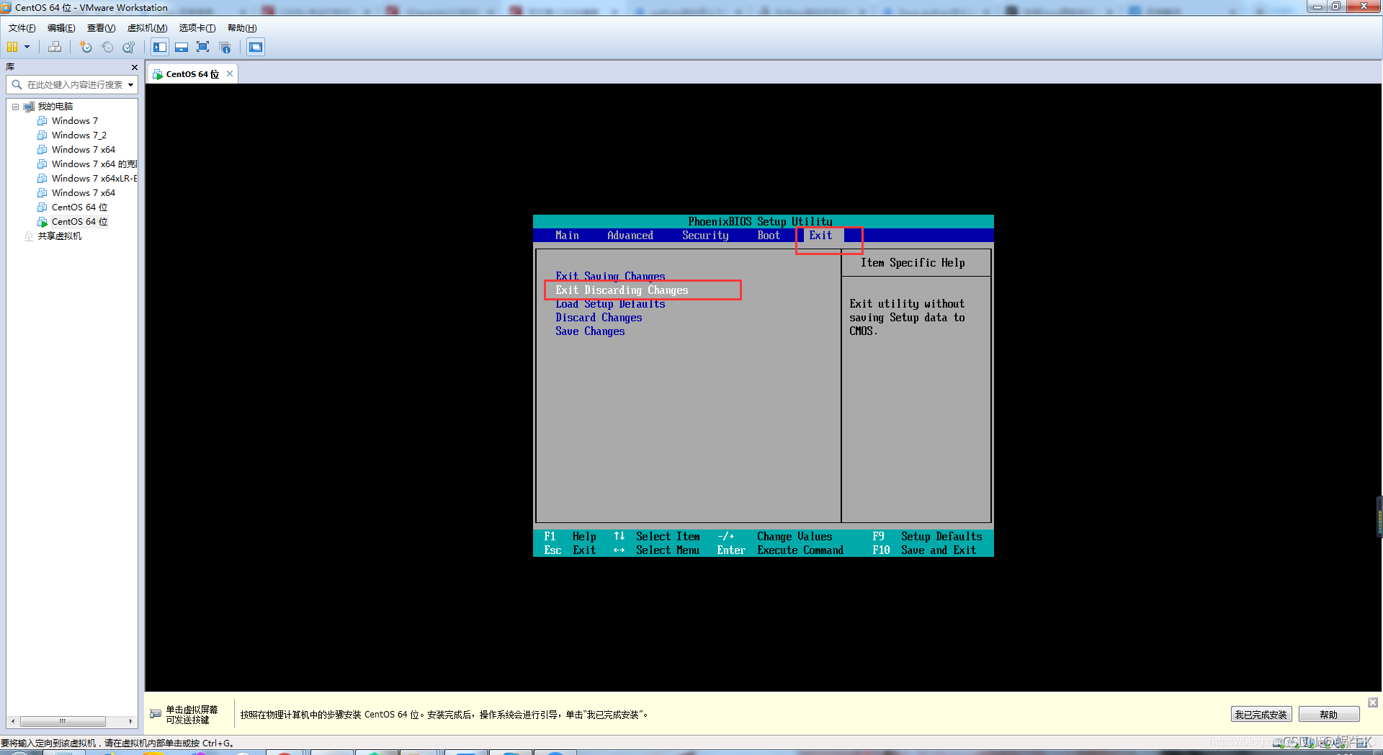This screenshot has height=755, width=1383.
Task: Click the revert to snapshot icon
Action: (107, 48)
